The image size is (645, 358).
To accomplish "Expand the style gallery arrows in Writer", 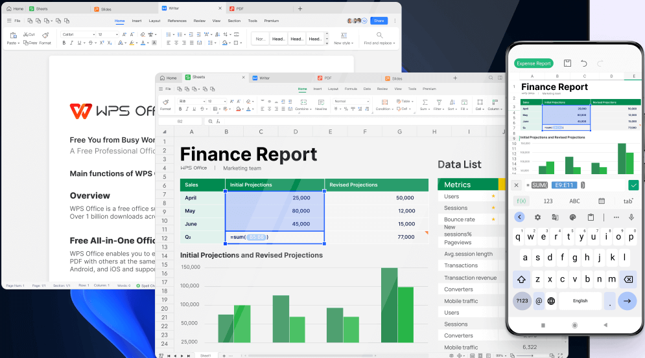I will click(327, 39).
